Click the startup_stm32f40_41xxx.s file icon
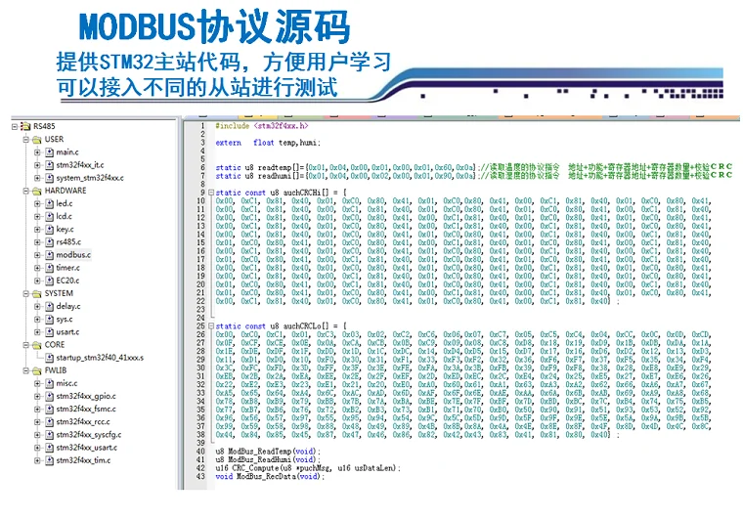The image size is (743, 519). [x=49, y=358]
